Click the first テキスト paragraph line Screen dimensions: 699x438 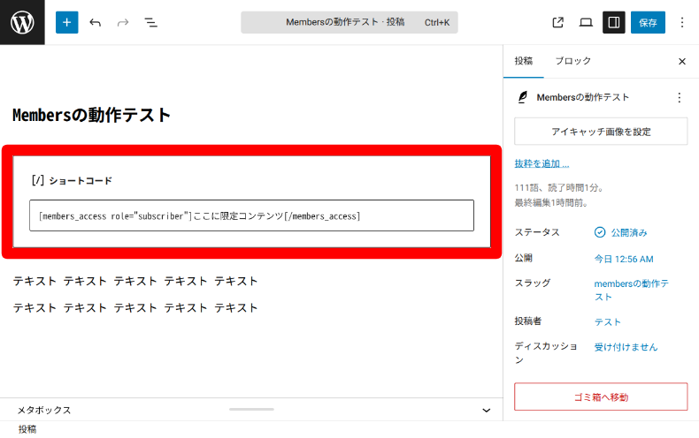[135, 282]
